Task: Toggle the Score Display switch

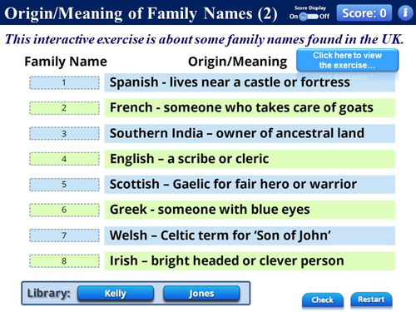Action: 310,17
